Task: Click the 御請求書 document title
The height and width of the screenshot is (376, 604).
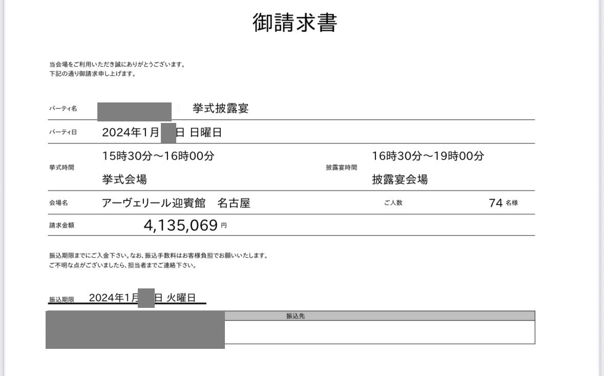Action: (295, 23)
